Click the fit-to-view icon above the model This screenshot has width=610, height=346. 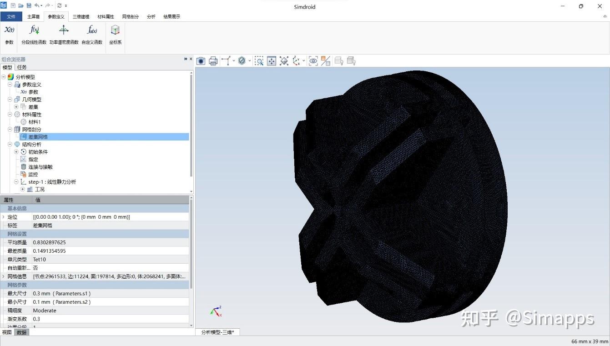pos(271,60)
